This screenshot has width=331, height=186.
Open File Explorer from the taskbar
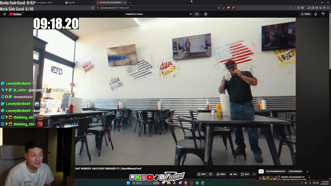pyautogui.click(x=169, y=183)
